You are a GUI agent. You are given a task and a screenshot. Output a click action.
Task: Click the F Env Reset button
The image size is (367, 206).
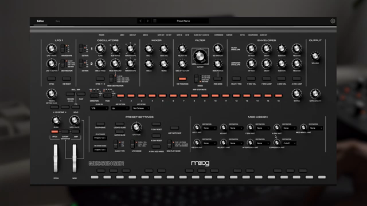(156, 124)
